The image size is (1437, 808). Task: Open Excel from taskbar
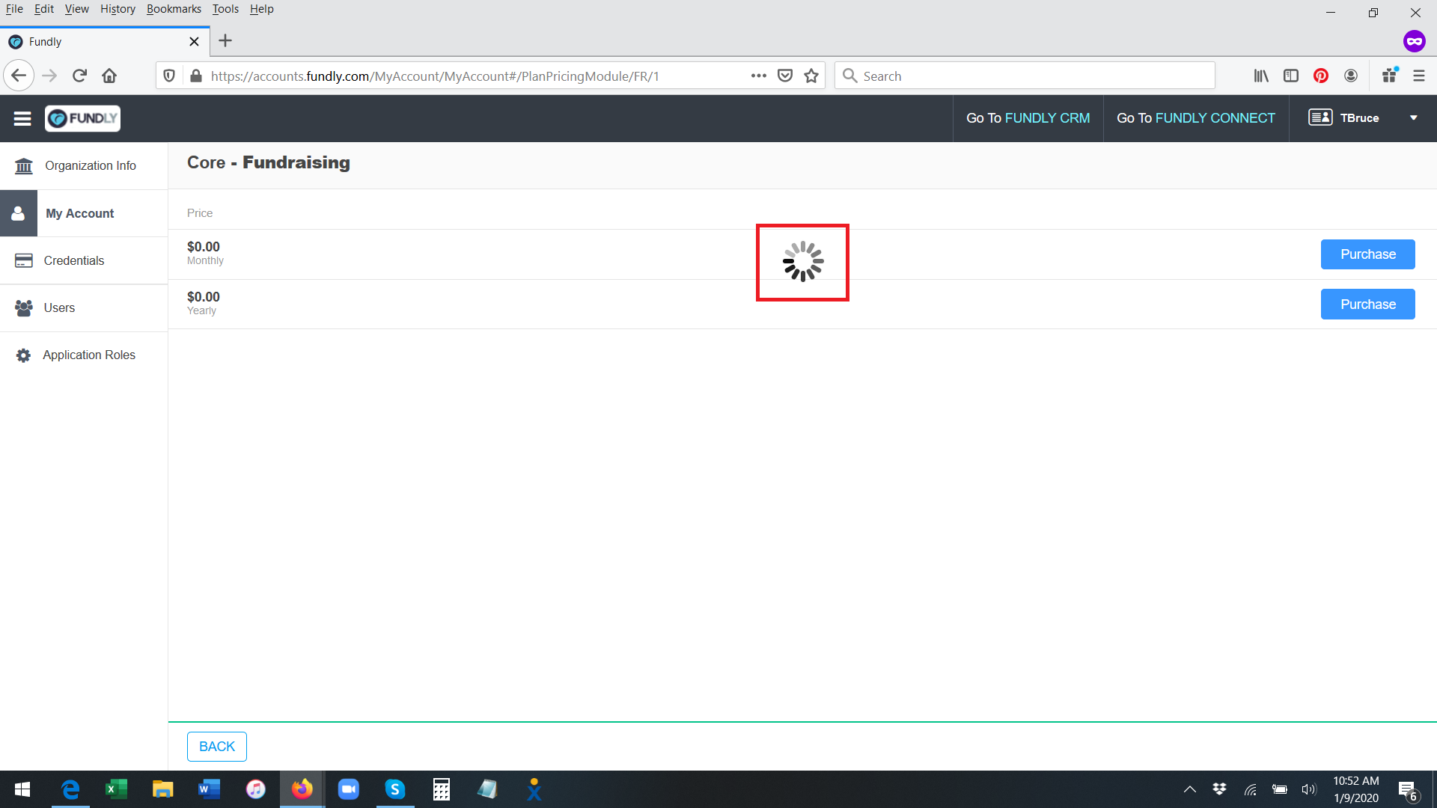[117, 789]
